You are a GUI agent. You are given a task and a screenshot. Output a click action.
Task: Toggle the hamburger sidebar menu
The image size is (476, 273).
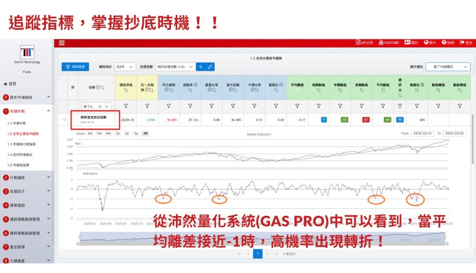tap(62, 43)
